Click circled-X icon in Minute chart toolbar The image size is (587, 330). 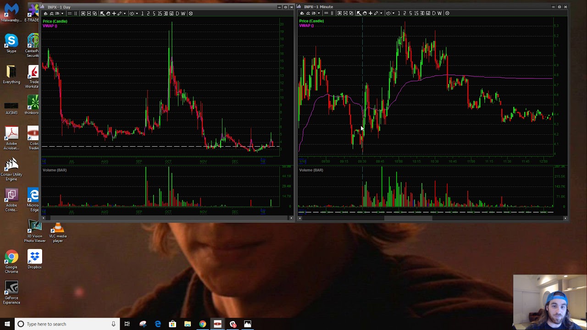tap(447, 13)
